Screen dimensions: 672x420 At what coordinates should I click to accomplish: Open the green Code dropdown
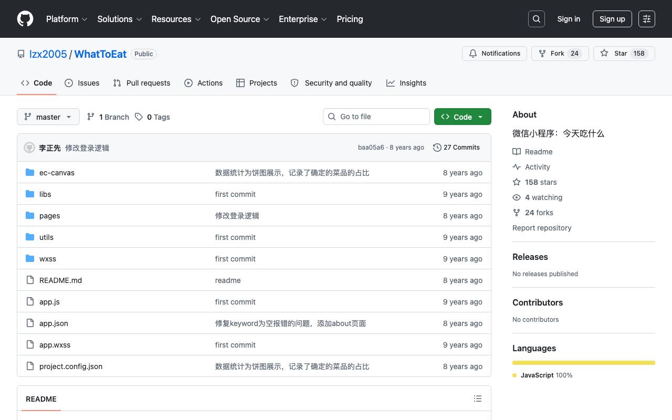(x=463, y=117)
